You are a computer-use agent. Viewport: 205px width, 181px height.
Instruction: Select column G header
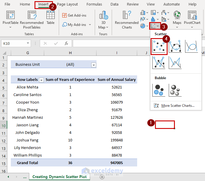click(27, 53)
